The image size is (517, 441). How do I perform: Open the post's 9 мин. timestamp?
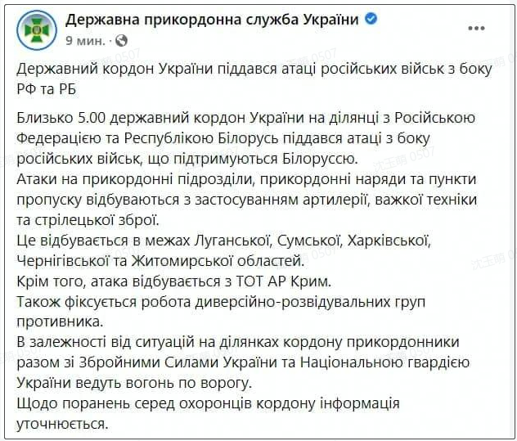(x=85, y=39)
